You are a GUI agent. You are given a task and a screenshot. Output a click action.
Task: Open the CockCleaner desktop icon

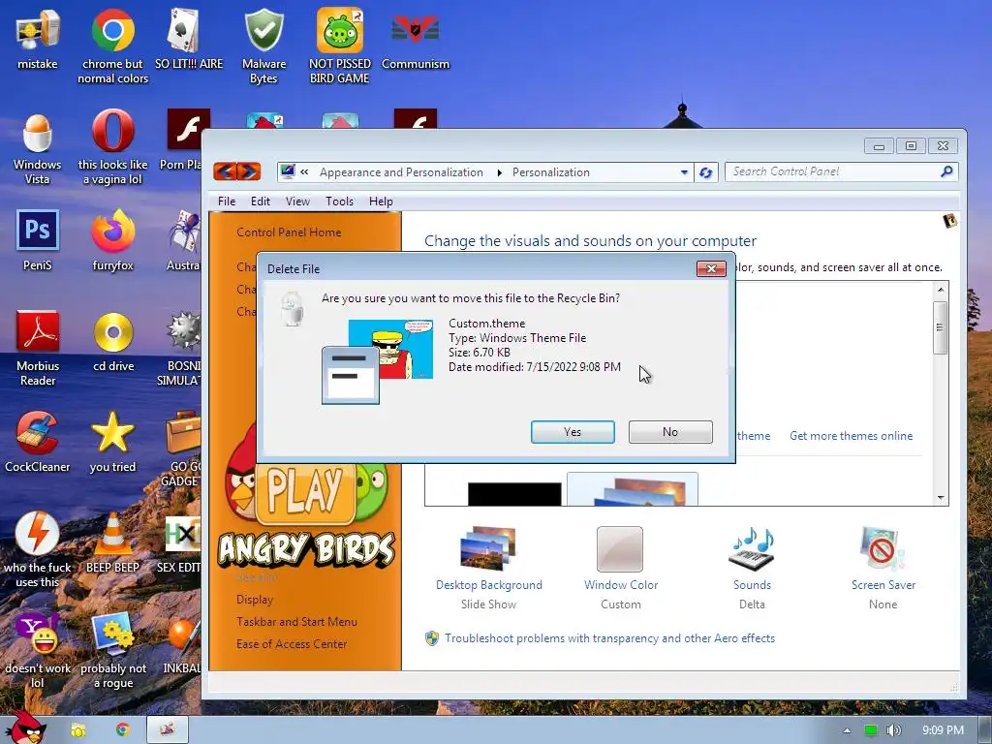[x=38, y=442]
